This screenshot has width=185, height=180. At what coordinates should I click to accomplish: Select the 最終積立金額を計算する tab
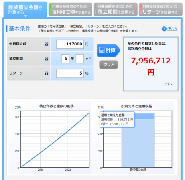pos(25,9)
